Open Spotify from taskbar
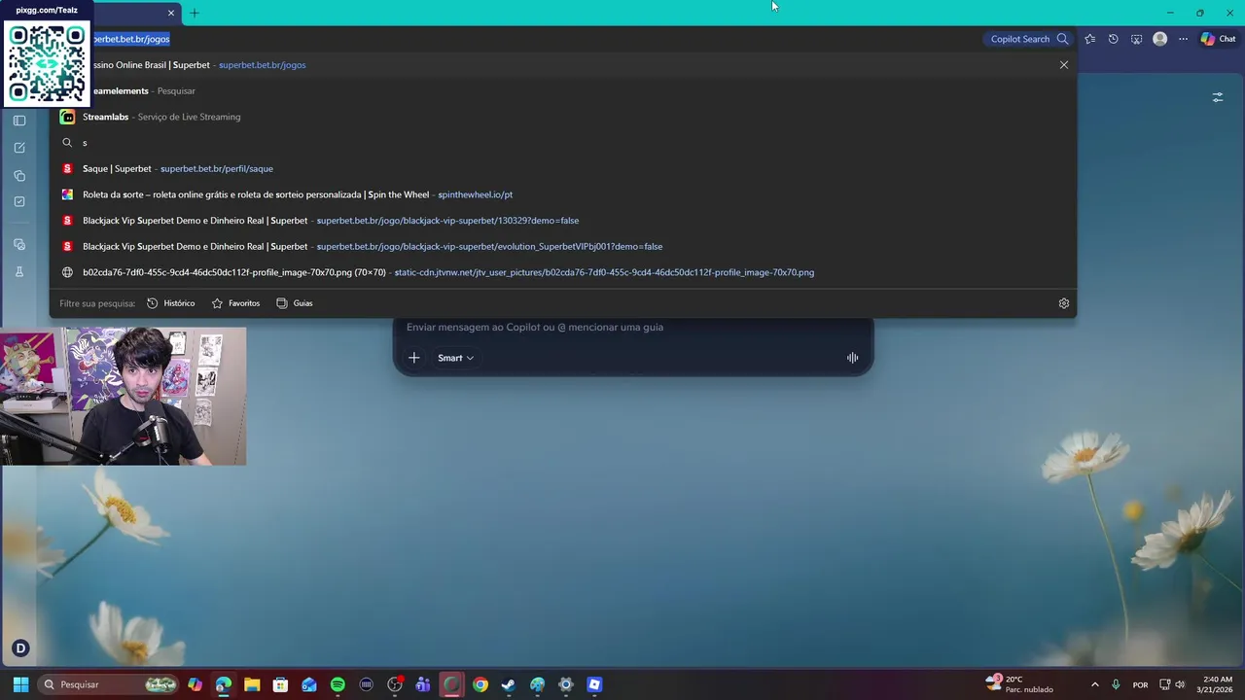 coord(338,684)
